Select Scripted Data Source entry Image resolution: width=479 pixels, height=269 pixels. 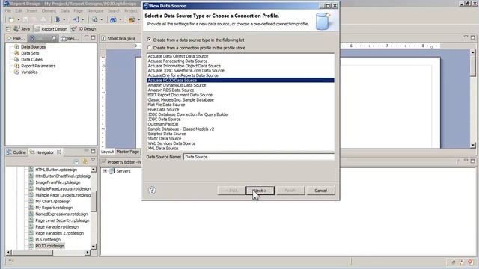pos(240,134)
